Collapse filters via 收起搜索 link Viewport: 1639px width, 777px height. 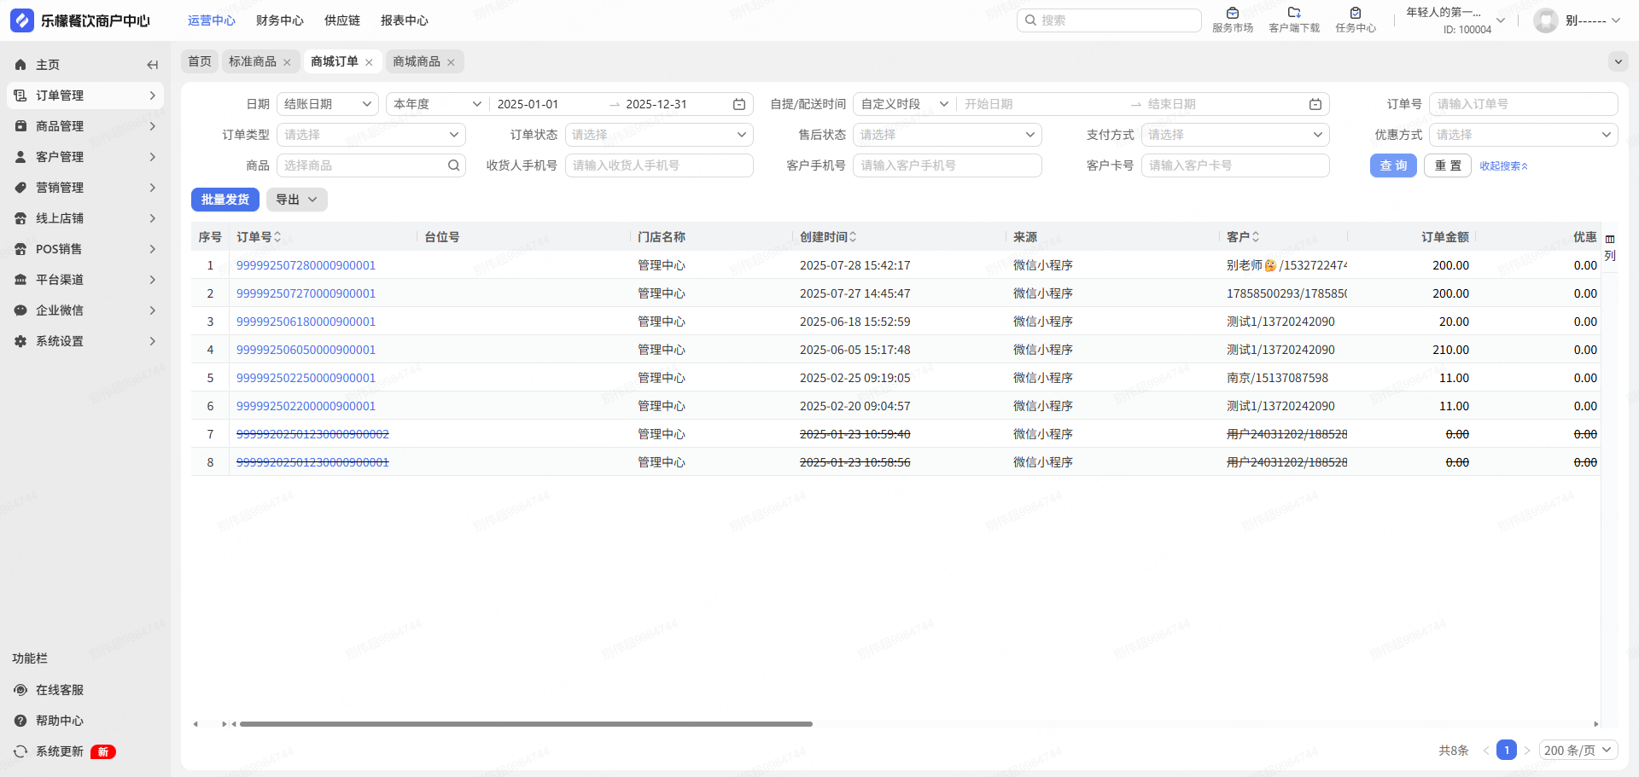click(1503, 166)
